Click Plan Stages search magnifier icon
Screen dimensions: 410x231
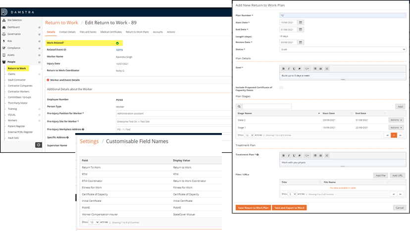[x=239, y=107]
